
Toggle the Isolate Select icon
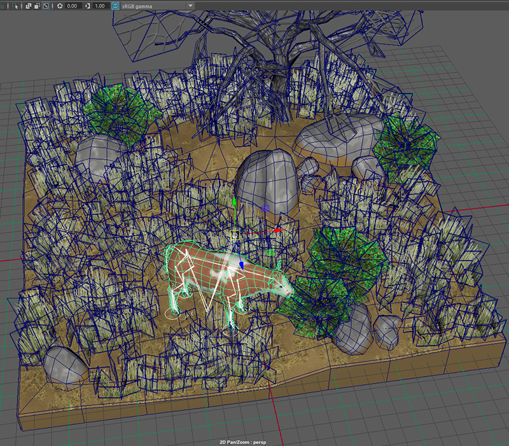[x=15, y=6]
